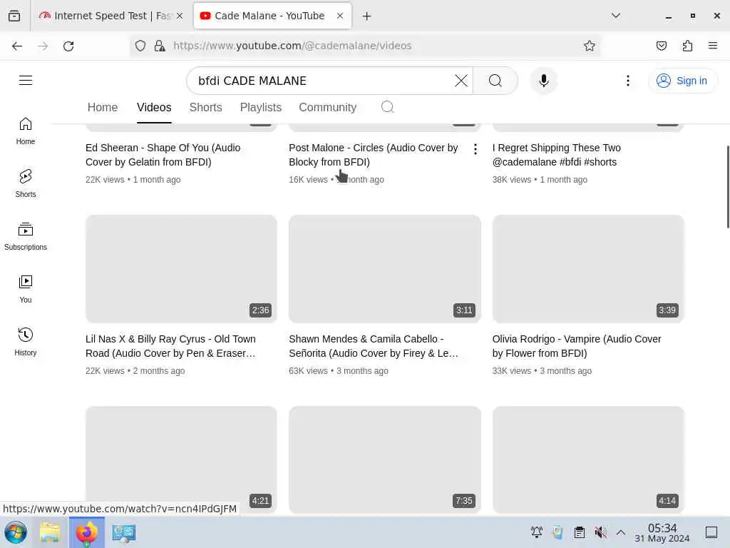This screenshot has height=548, width=730.
Task: Switch to Internet Speed Test tab
Action: tap(110, 16)
